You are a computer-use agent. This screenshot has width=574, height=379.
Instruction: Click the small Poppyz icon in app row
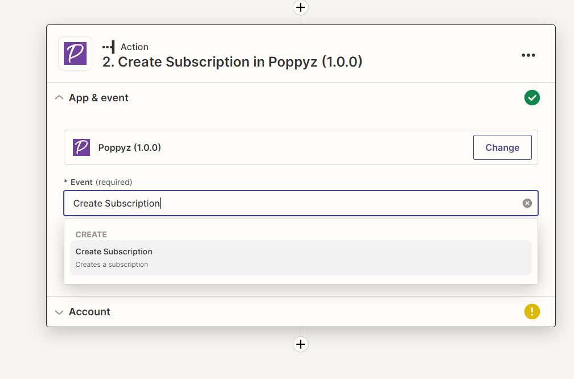(x=81, y=147)
